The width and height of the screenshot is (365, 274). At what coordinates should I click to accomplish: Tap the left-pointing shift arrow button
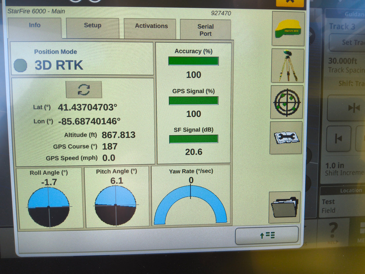point(338,139)
